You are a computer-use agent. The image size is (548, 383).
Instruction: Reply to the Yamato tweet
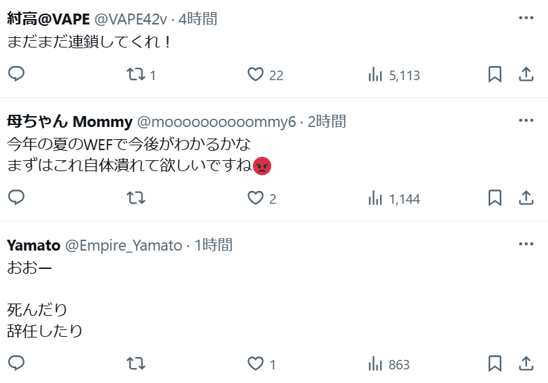pos(16,363)
